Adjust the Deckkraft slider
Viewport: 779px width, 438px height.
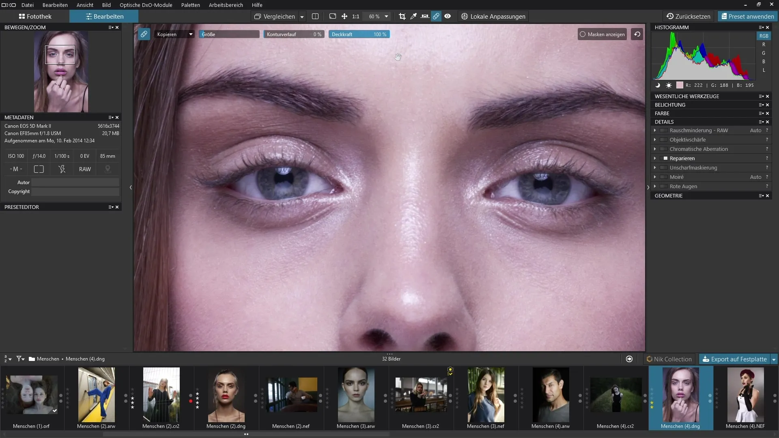point(359,34)
